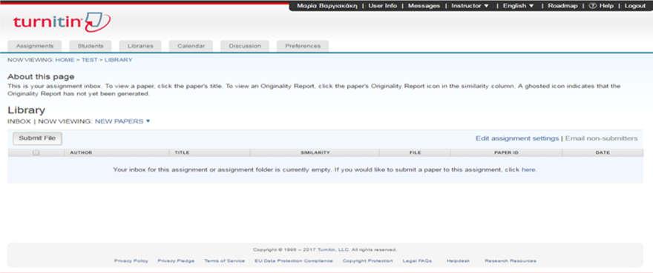Click Email non-submitters link
This screenshot has width=653, height=273.
pos(601,138)
